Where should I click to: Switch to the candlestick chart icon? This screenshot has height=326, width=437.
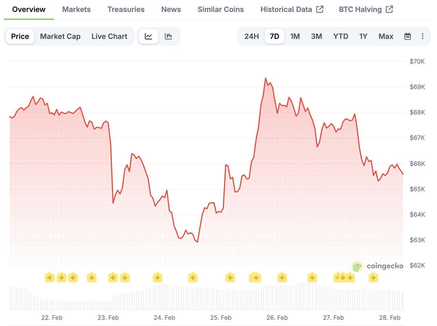click(168, 36)
